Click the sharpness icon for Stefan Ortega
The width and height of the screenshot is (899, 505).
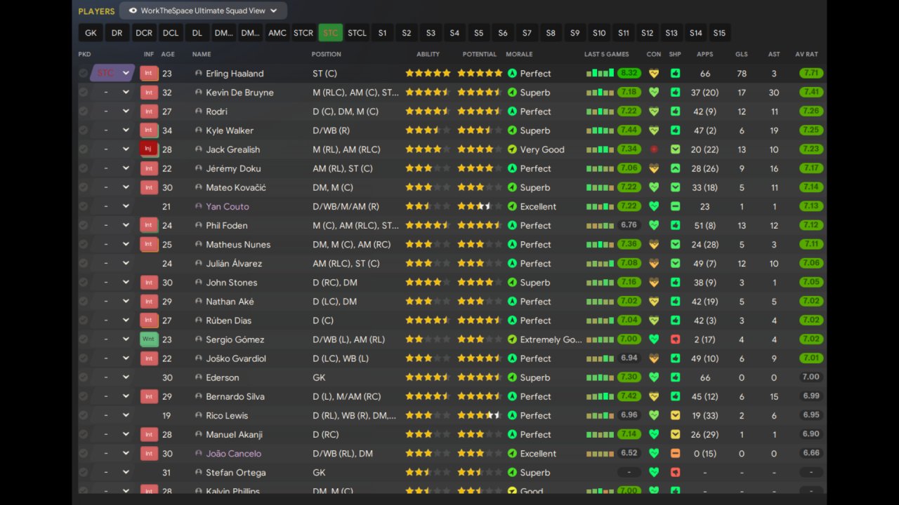[x=675, y=472]
